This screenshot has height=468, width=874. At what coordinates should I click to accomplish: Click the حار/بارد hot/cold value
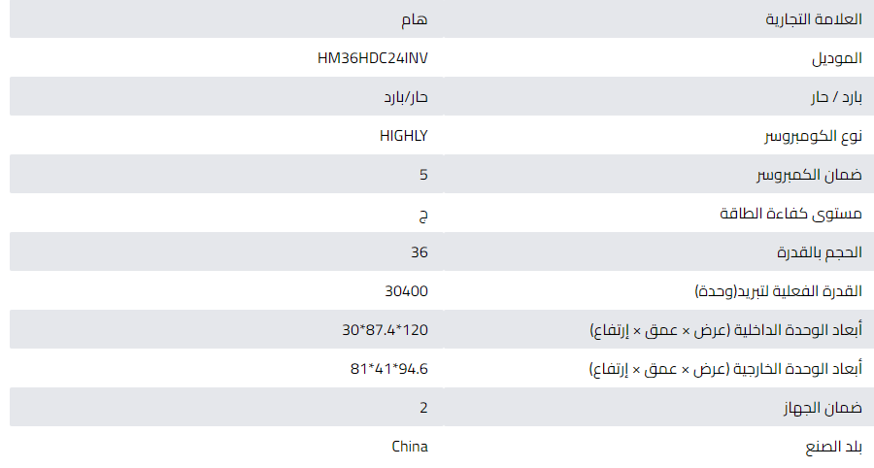tap(405, 97)
